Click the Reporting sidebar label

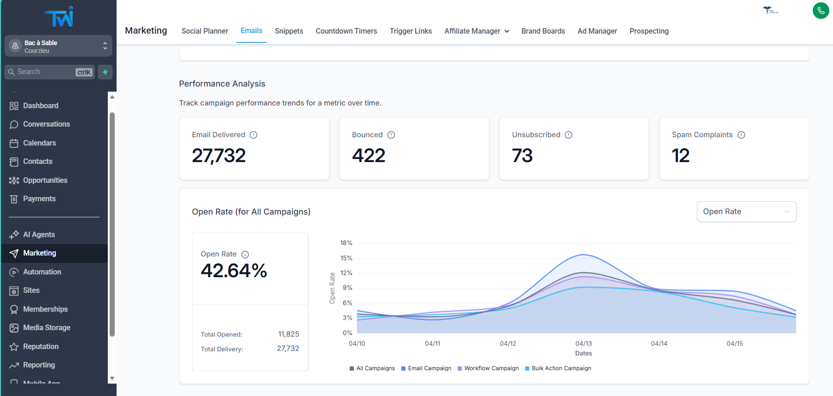[x=39, y=365]
